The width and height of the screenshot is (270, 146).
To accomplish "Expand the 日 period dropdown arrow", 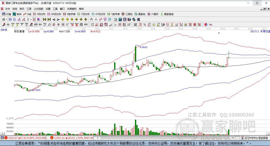I will point(6,20).
